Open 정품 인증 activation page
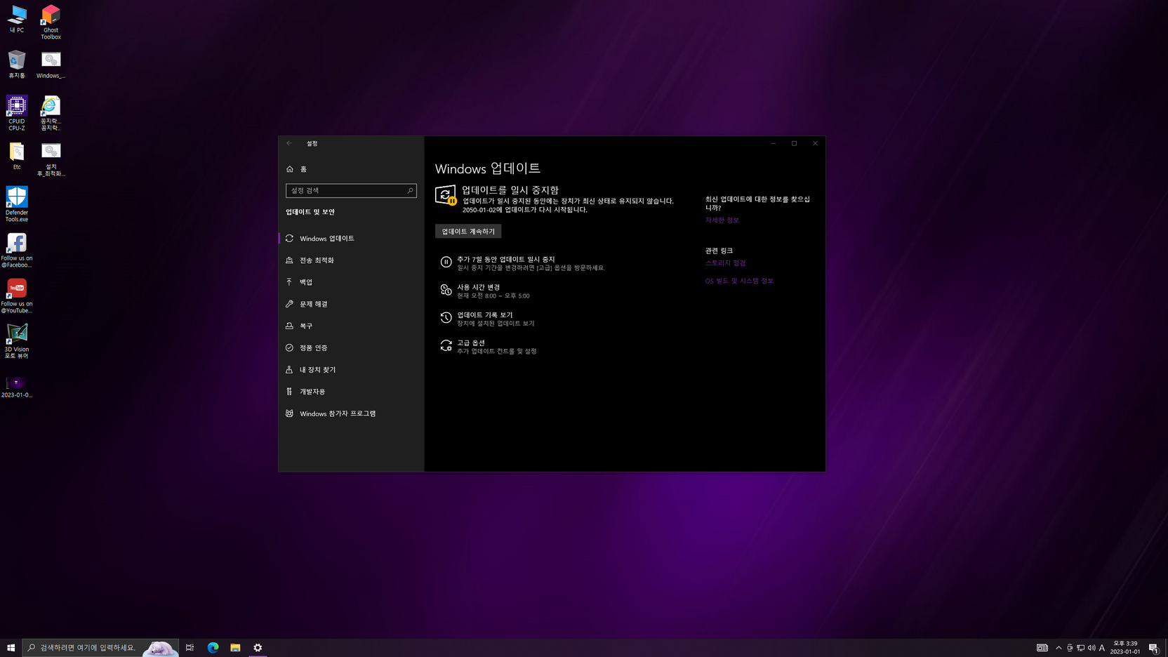1168x657 pixels. (x=351, y=347)
